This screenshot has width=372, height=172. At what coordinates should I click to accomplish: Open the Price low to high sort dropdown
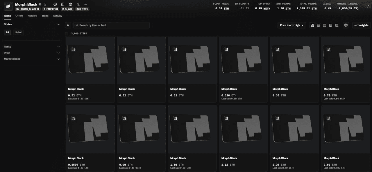click(x=292, y=25)
